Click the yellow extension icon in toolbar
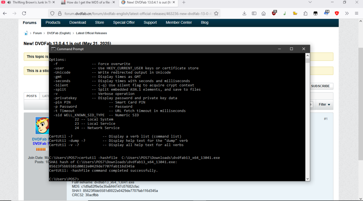Image resolution: width=363 pixels, height=201 pixels. point(295,13)
